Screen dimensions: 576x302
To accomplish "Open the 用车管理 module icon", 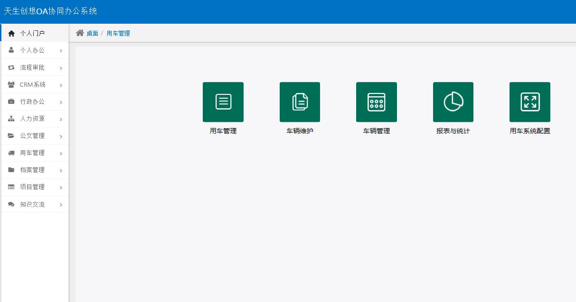I will coord(223,102).
